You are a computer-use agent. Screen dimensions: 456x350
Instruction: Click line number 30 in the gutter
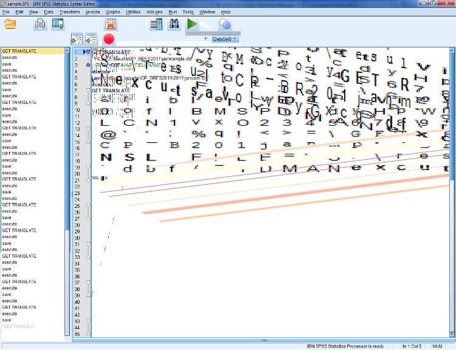tap(77, 238)
